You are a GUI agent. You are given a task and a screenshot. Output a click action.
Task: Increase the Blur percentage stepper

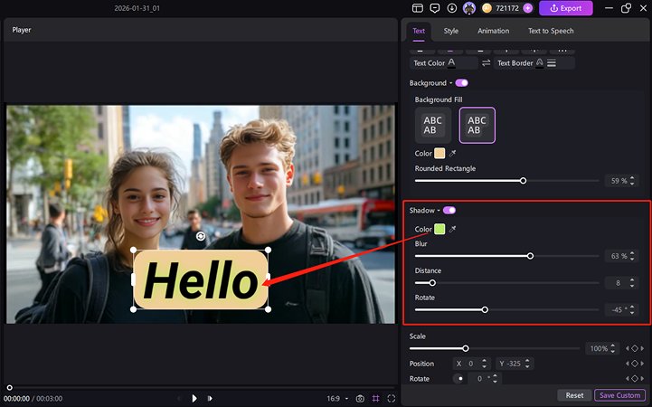[x=632, y=253]
